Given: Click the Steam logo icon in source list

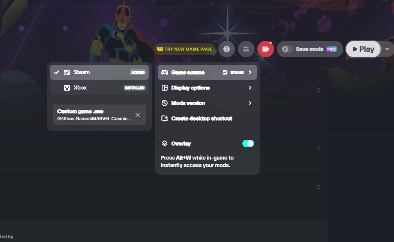Looking at the screenshot, I should click(67, 72).
